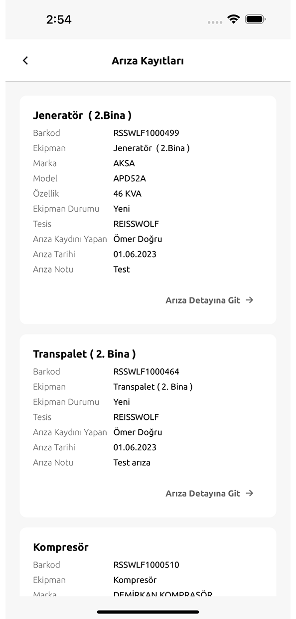The width and height of the screenshot is (296, 619).
Task: Tap the back chevron arrow
Action: click(25, 60)
